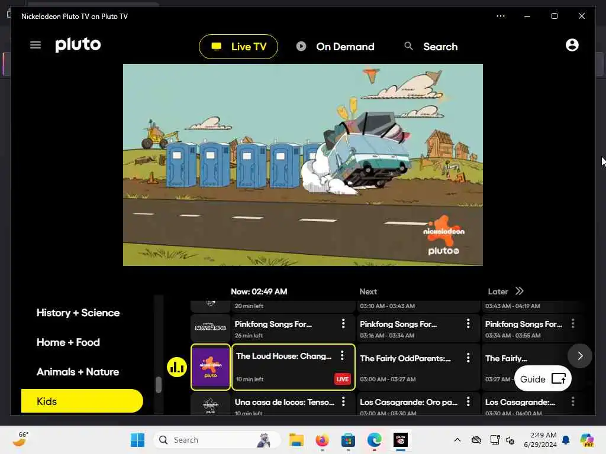
Task: Click the taskbar Search box
Action: [217, 440]
